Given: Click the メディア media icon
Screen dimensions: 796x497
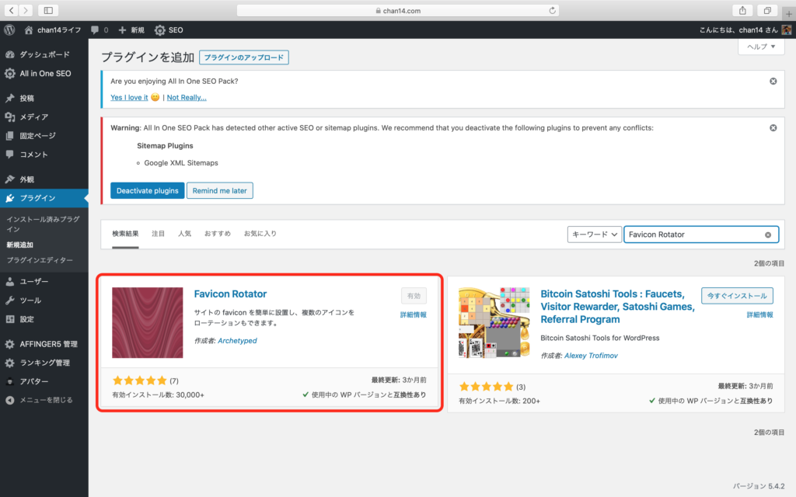Looking at the screenshot, I should point(9,117).
